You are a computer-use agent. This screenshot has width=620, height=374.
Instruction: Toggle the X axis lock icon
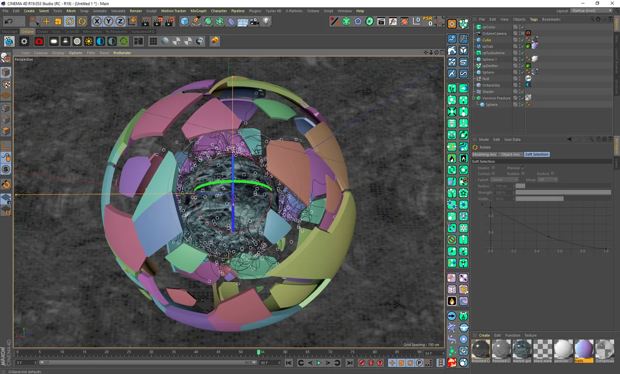click(x=96, y=21)
